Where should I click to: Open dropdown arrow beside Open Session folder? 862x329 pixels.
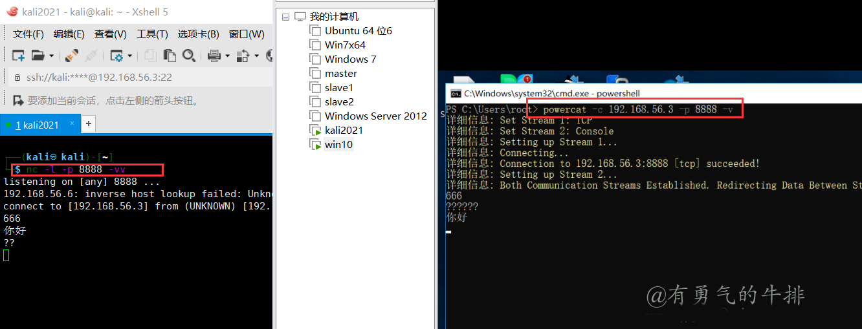[52, 56]
